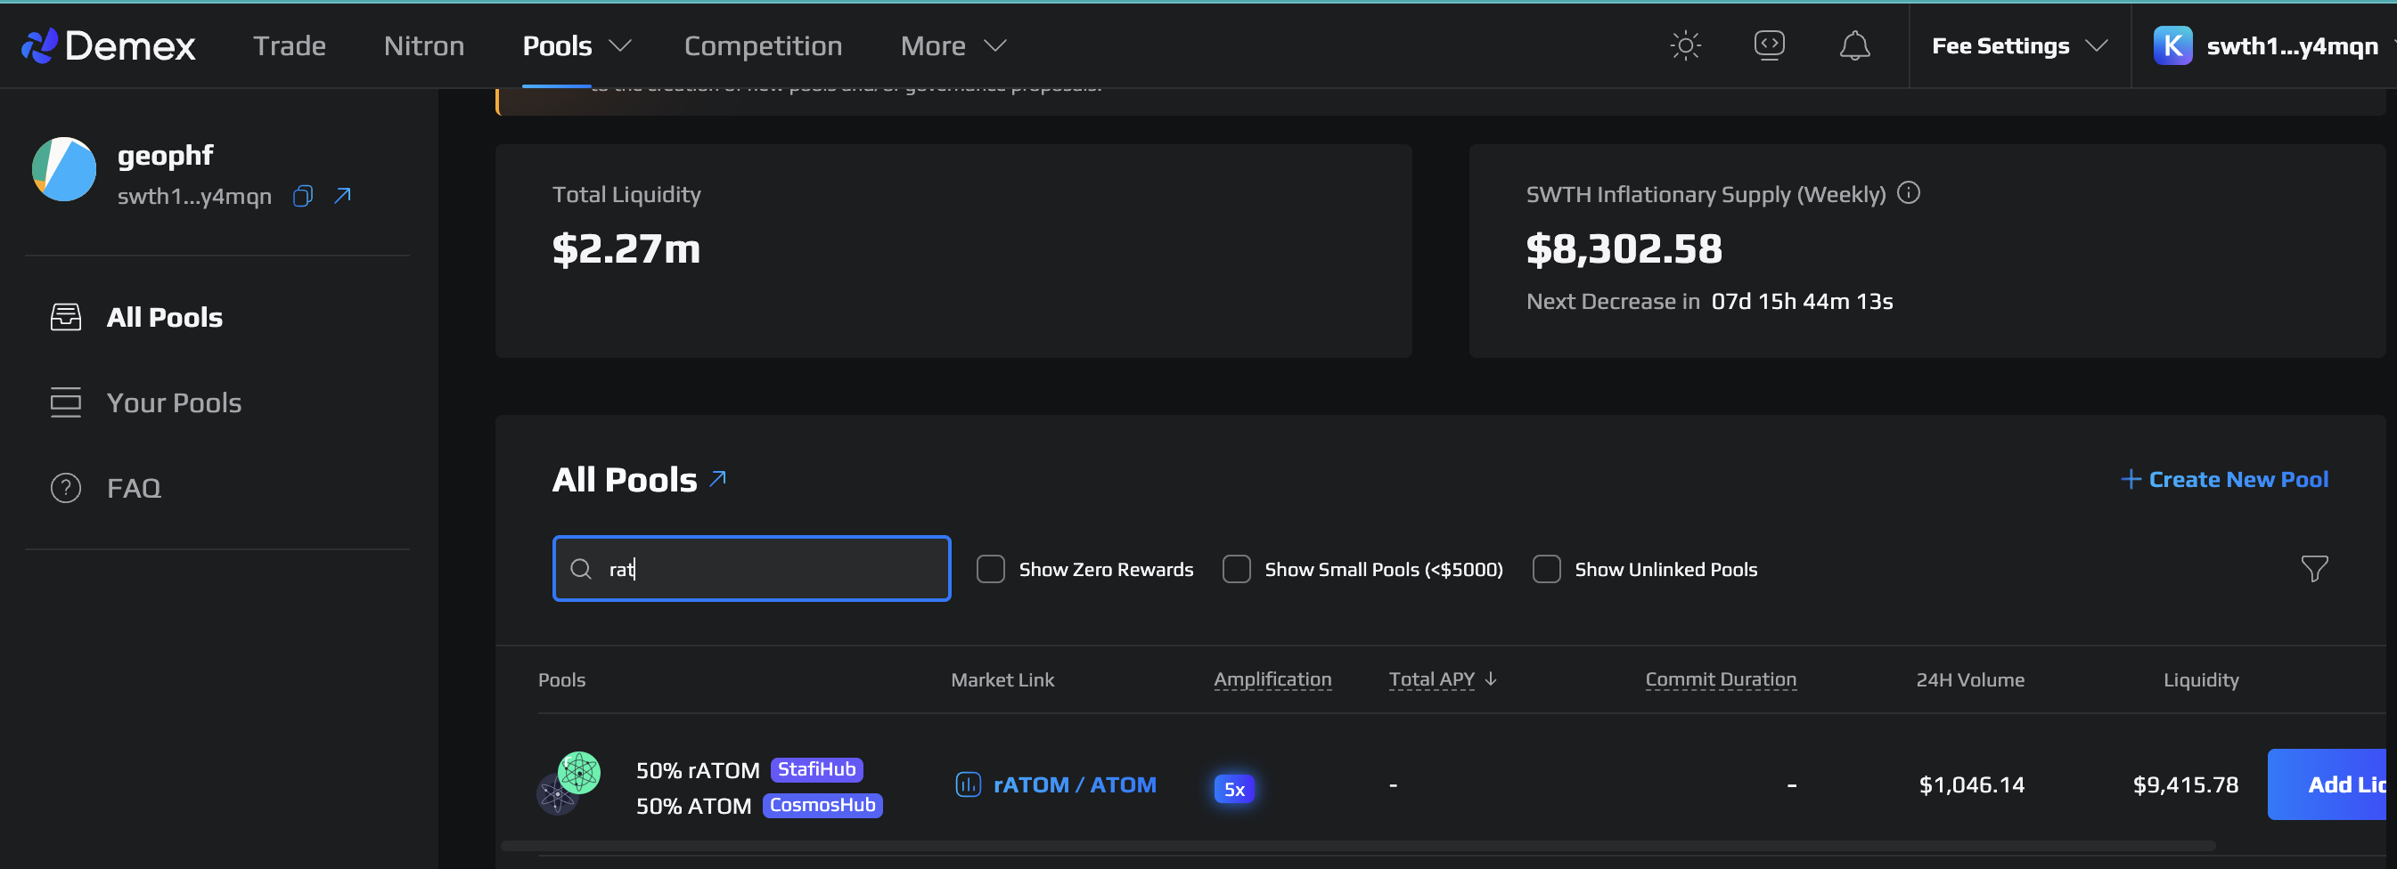Open address in explorer arrow in sidebar
Viewport: 2397px width, 869px height.
tap(342, 195)
